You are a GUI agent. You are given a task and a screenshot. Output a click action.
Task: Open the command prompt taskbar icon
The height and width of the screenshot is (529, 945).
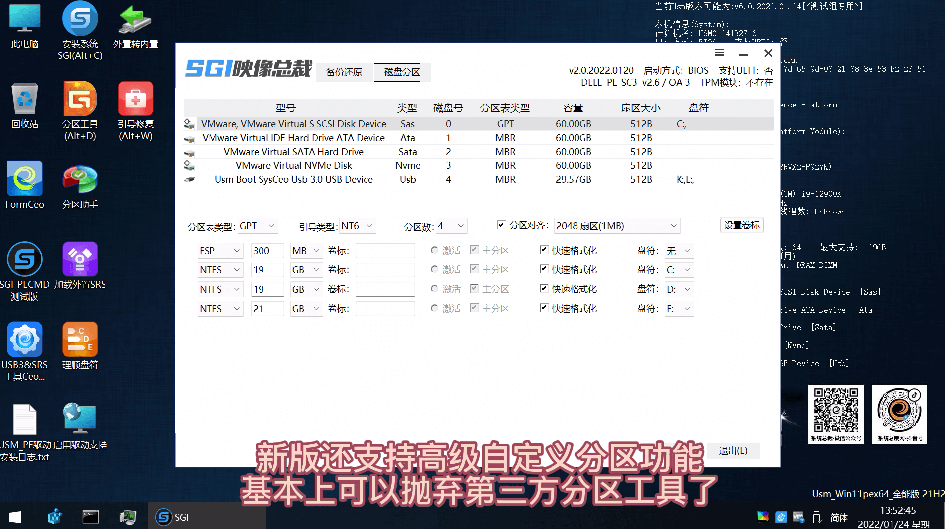click(91, 517)
